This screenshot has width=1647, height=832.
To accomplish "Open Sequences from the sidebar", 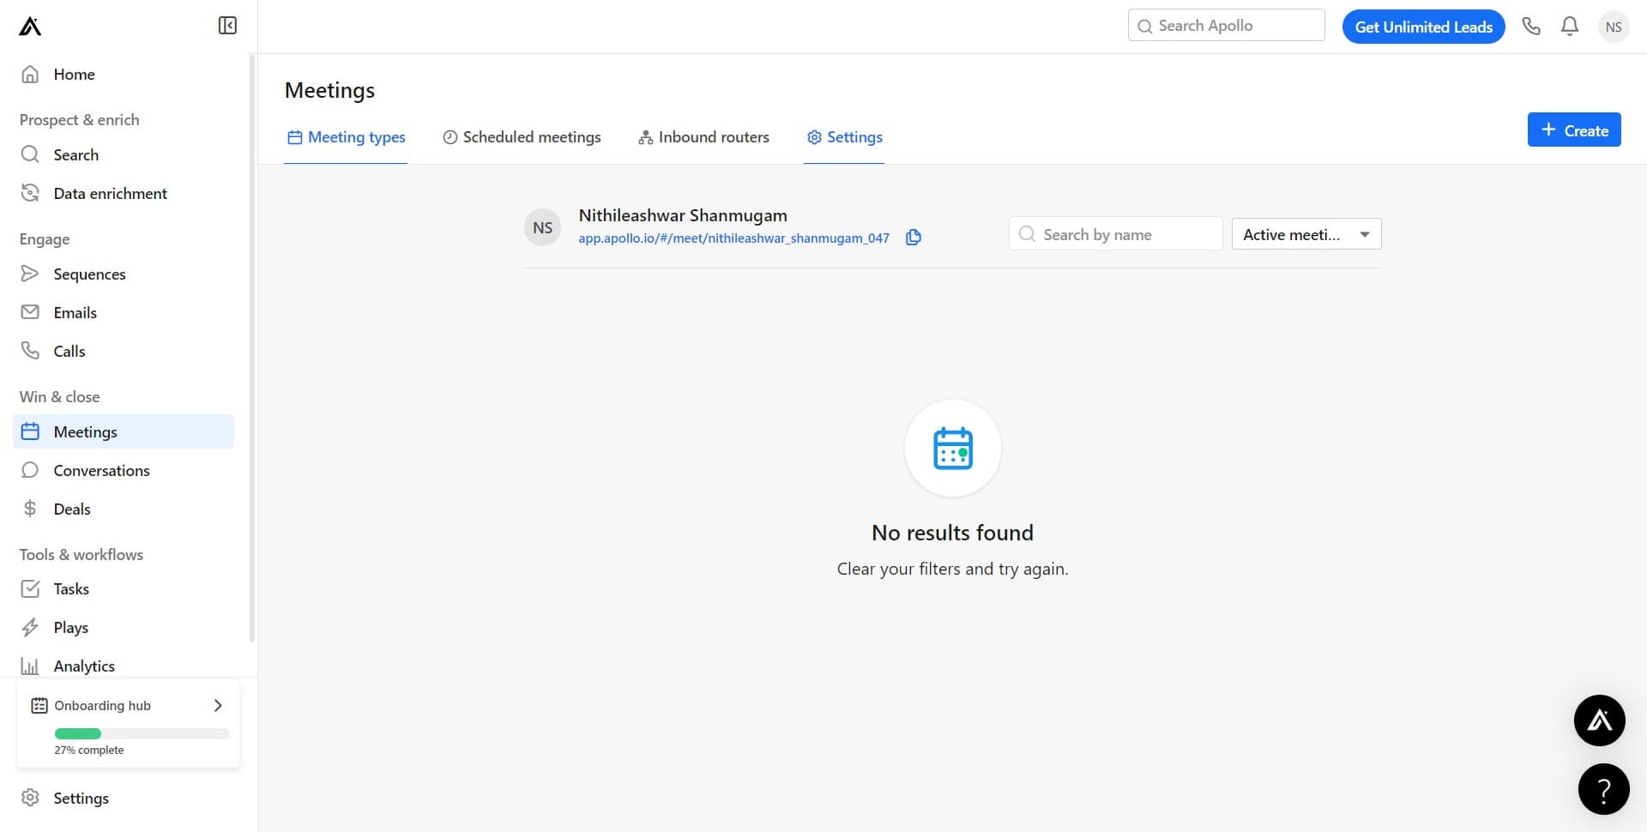I will pyautogui.click(x=89, y=274).
